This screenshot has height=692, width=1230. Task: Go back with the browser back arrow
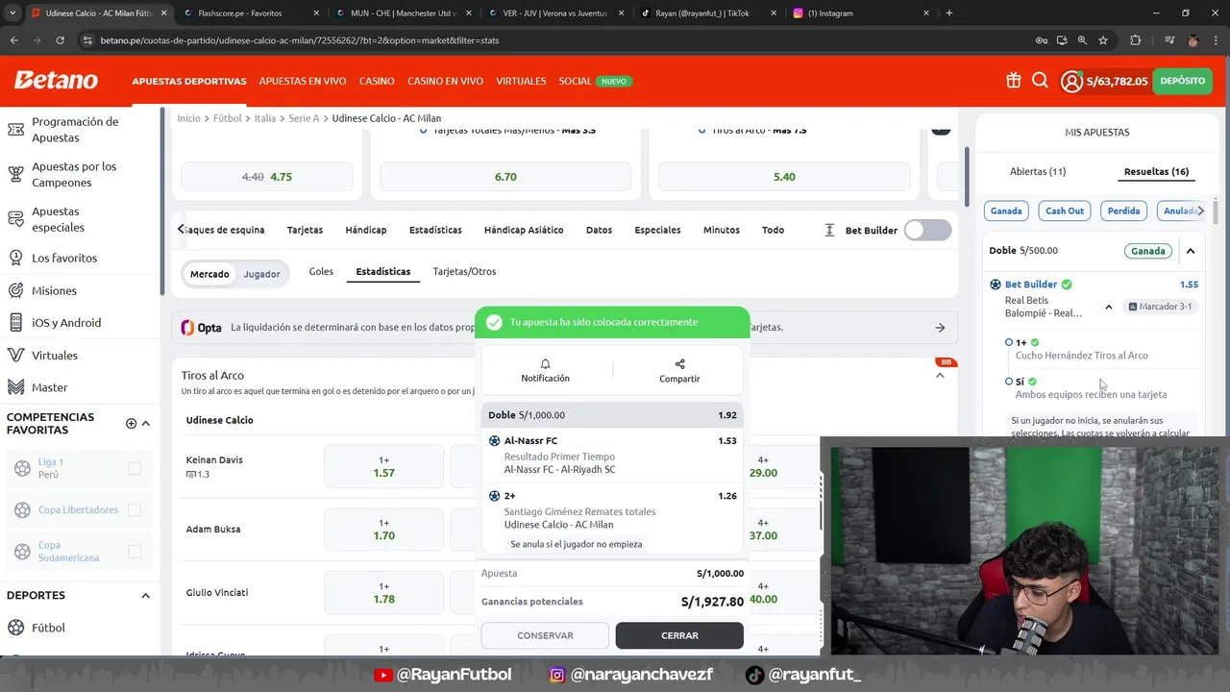13,40
